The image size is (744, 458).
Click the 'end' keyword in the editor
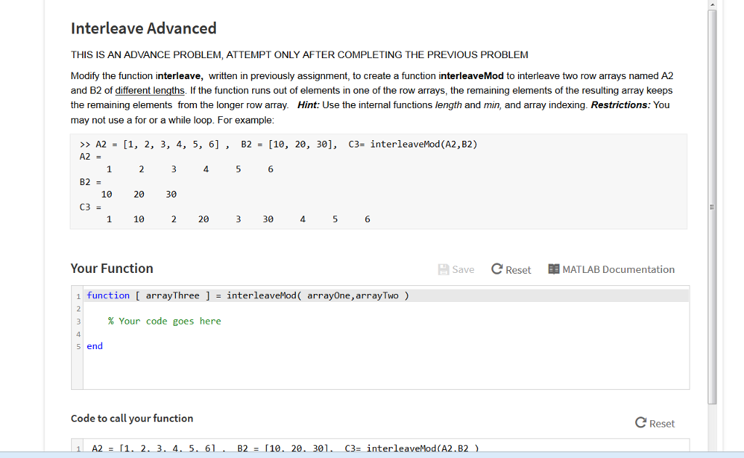(94, 346)
